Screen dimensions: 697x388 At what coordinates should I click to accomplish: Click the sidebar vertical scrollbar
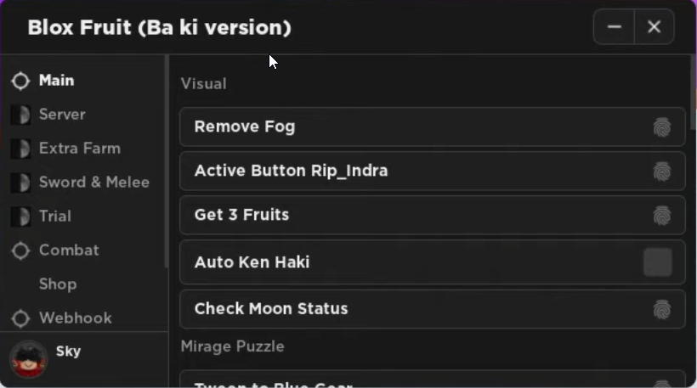point(167,161)
